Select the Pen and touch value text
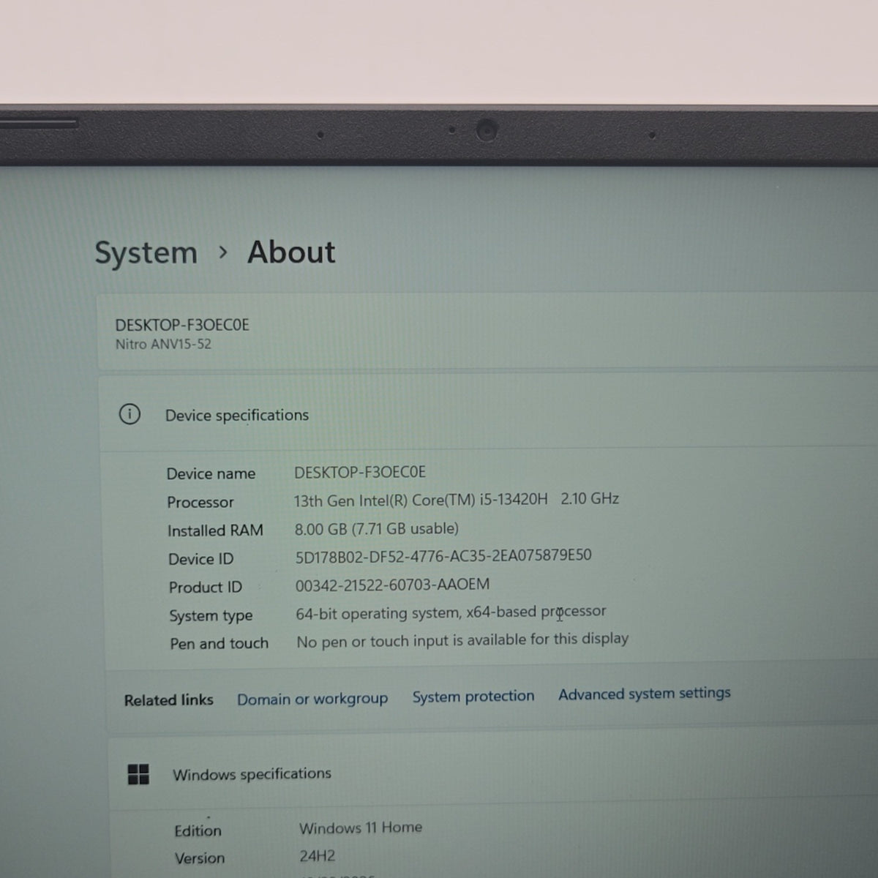 coord(462,640)
